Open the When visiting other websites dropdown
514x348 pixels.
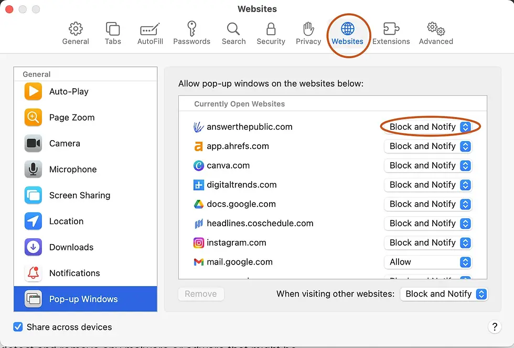point(444,294)
